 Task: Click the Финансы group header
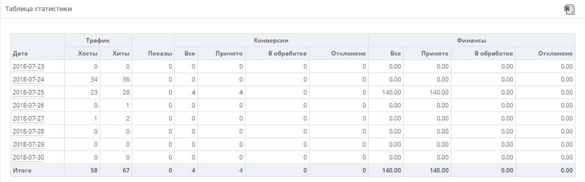(x=472, y=40)
